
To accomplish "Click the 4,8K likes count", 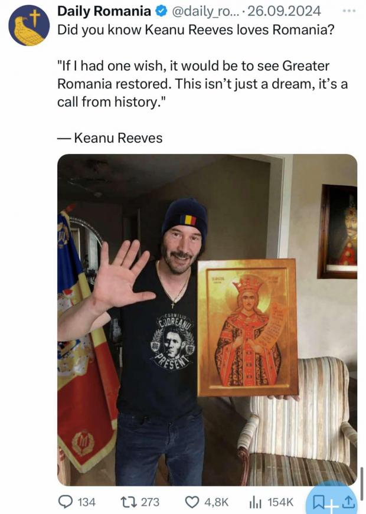I will pyautogui.click(x=216, y=502).
